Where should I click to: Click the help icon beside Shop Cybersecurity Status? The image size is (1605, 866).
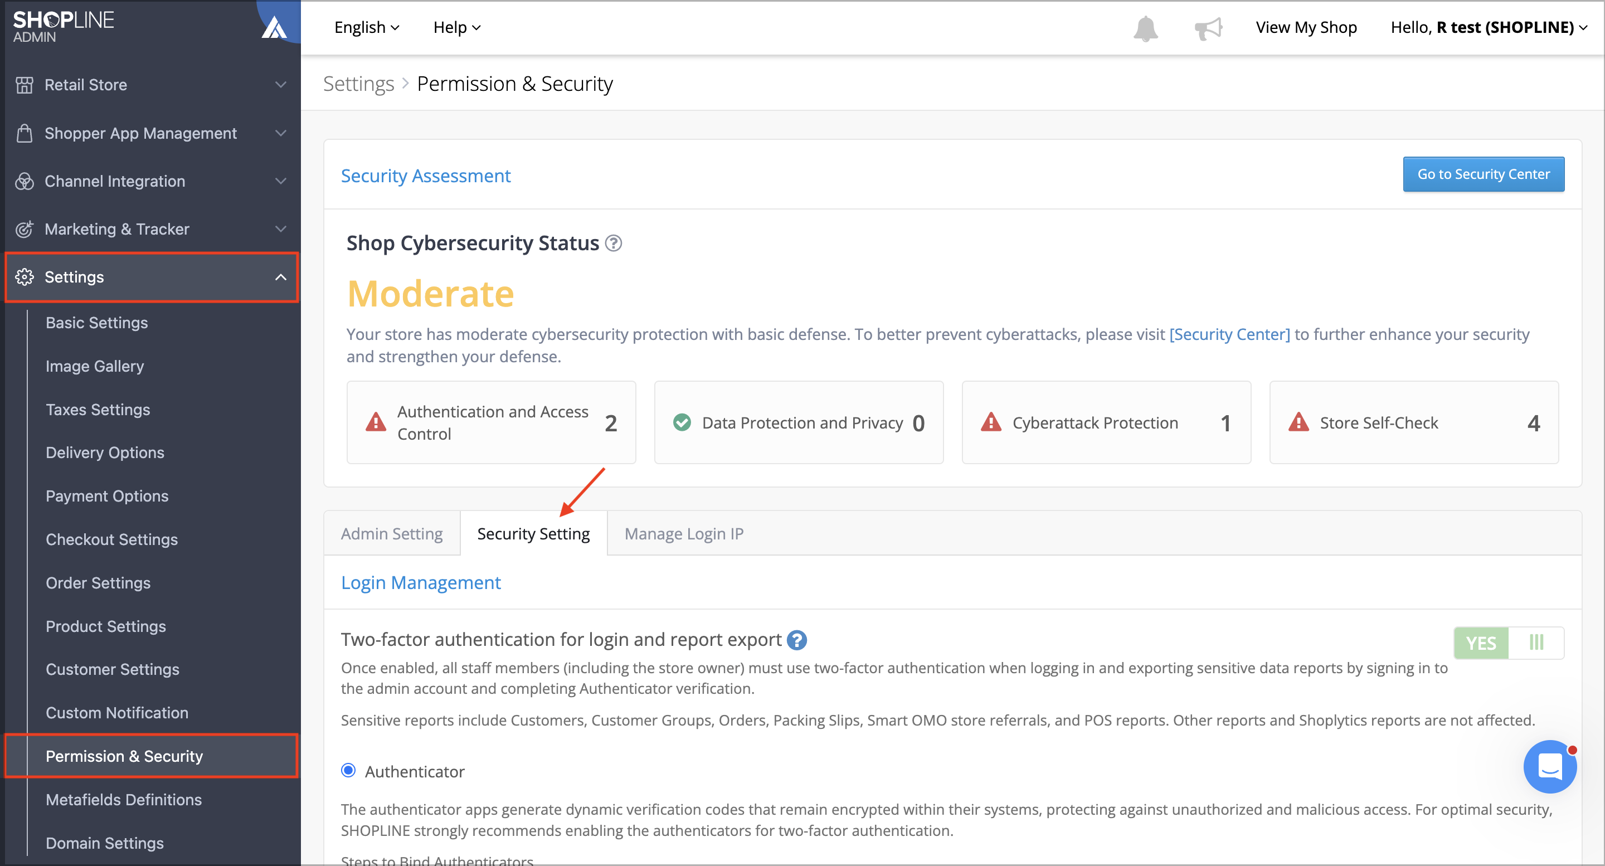tap(614, 244)
